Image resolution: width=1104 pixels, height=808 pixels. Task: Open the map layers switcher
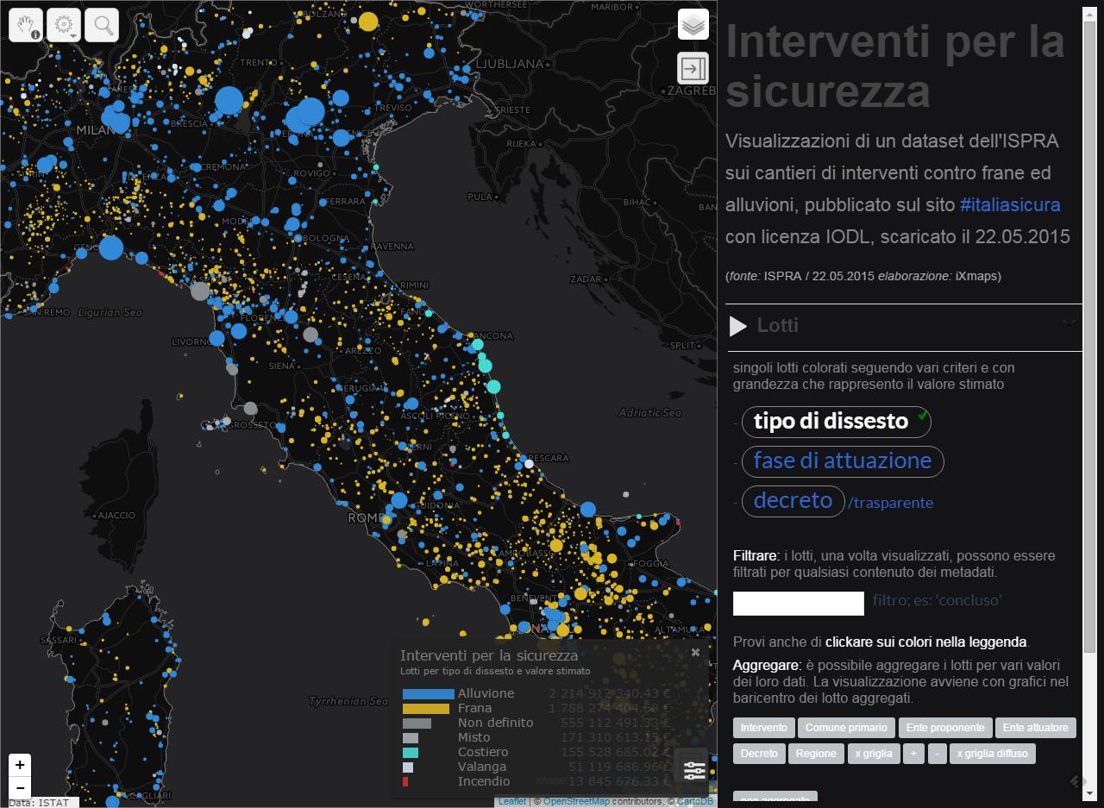click(693, 25)
